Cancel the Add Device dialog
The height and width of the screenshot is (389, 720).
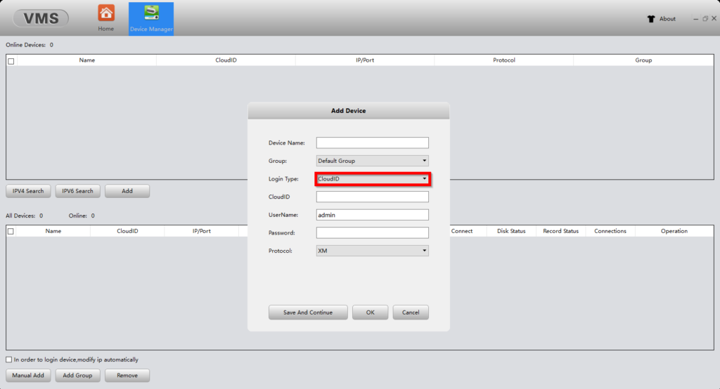point(411,312)
